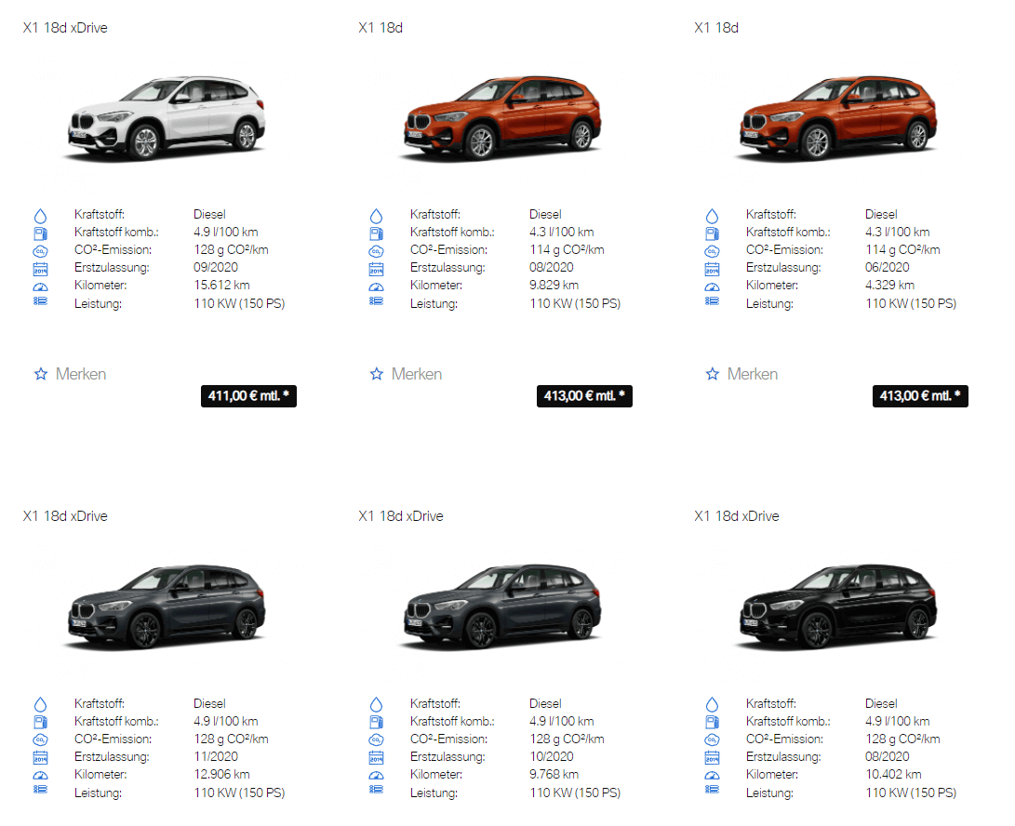Click the speedometer icon beside 9.768 km
This screenshot has width=1015, height=826.
376,776
